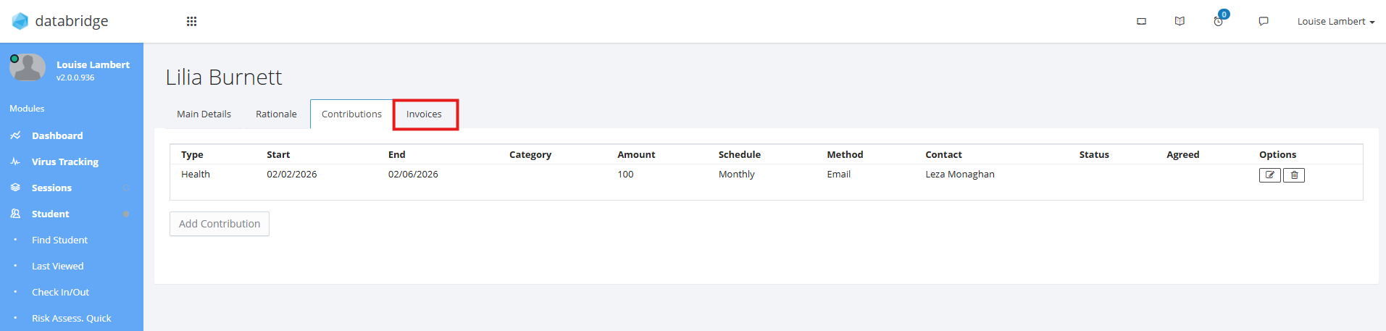Switch to the Invoices tab
The height and width of the screenshot is (331, 1386).
pos(424,114)
